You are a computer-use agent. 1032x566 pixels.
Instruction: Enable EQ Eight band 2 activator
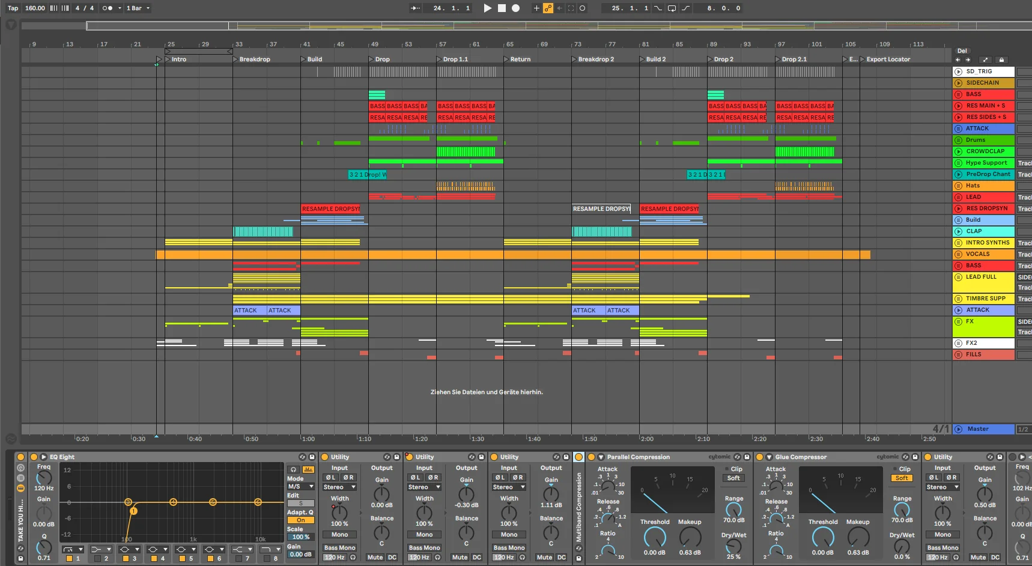[x=97, y=558]
